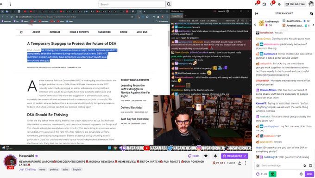Viewport: 315px width, 178px height.
Task: Claim the green channel points chest
Action: [272, 174]
